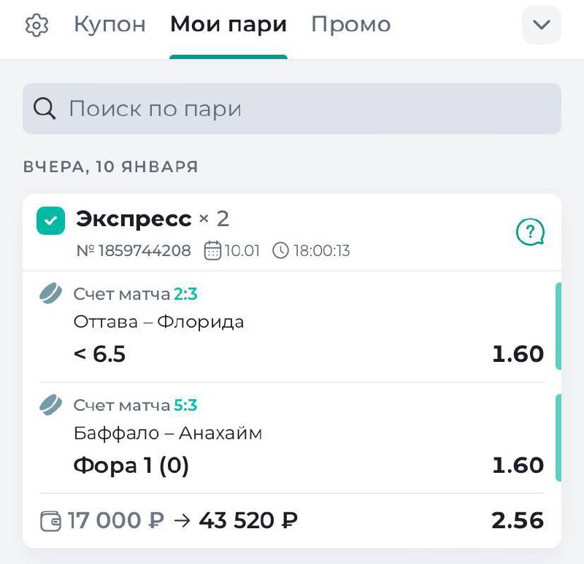Click the search magnifier icon
584x564 pixels.
(45, 109)
